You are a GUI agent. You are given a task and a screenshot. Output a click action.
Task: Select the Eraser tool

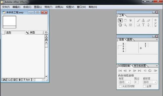148,20
